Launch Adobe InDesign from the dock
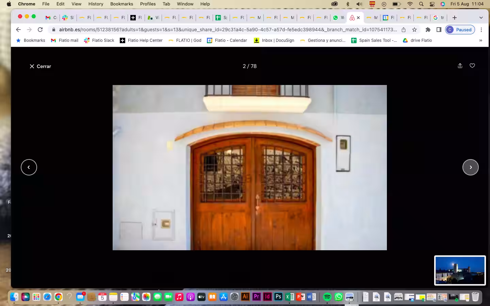 [267, 297]
